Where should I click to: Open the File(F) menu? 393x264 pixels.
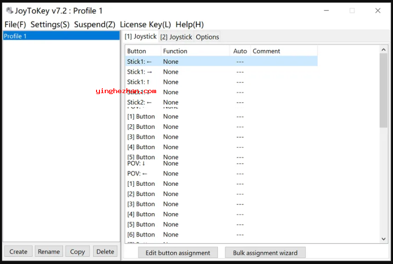pos(15,24)
